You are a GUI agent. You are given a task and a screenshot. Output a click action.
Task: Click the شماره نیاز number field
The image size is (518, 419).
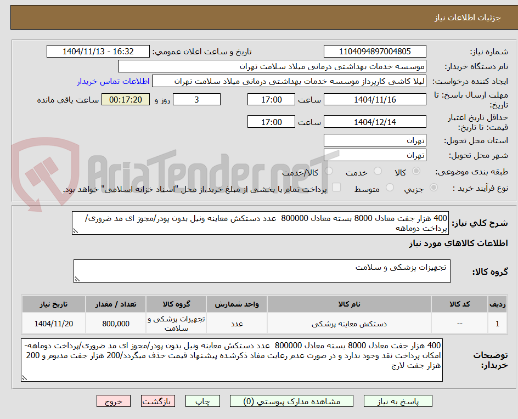375,52
